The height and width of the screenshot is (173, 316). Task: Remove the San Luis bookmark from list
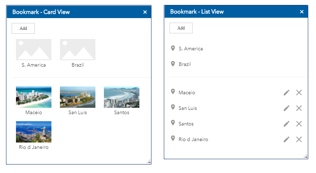299,108
